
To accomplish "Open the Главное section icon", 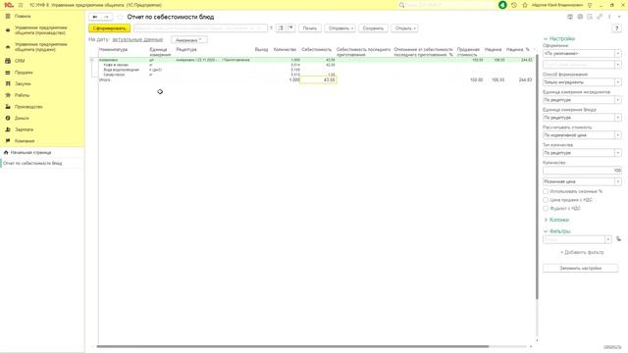I will coord(7,16).
